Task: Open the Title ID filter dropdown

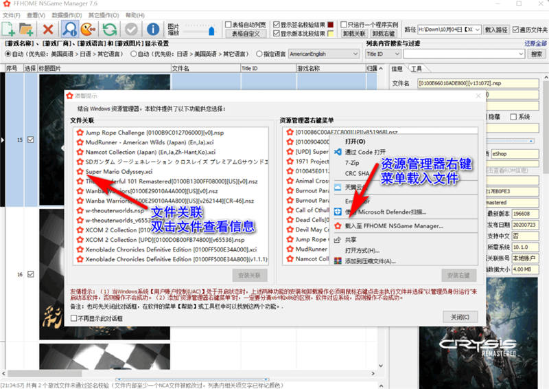Action: [x=383, y=54]
